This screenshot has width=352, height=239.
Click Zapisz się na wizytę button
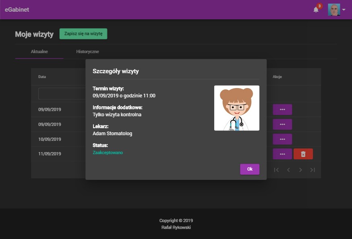(x=83, y=34)
